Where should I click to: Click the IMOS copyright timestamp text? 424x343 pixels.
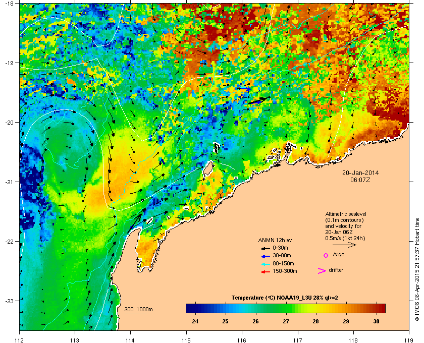pyautogui.click(x=417, y=269)
